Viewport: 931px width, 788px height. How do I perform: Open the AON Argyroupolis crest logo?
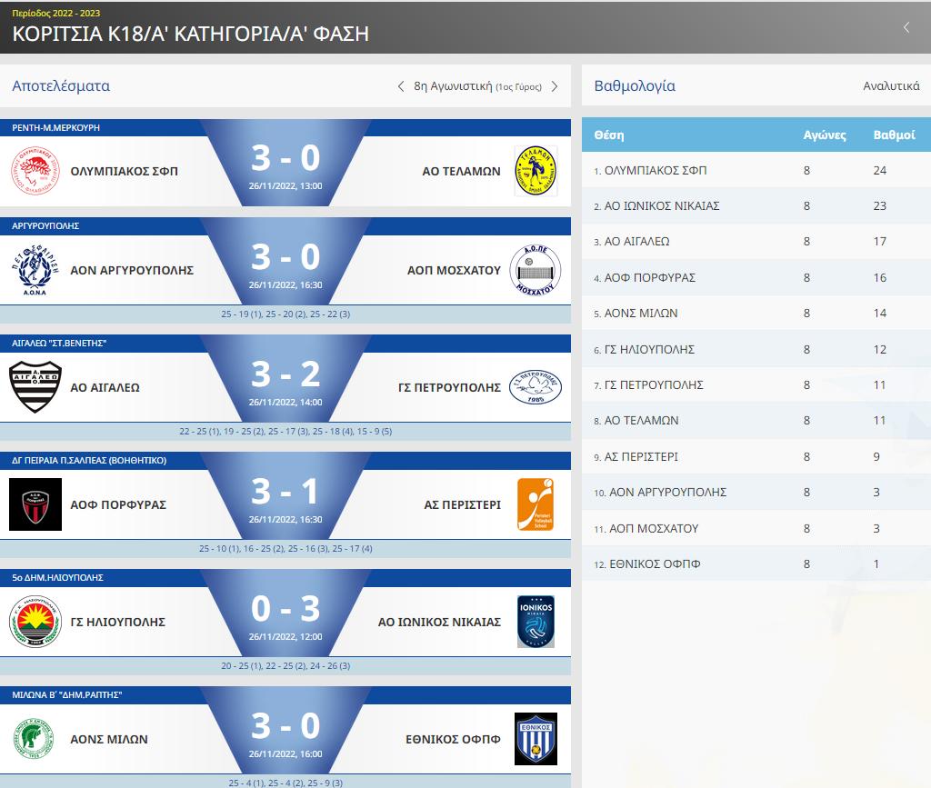point(35,270)
